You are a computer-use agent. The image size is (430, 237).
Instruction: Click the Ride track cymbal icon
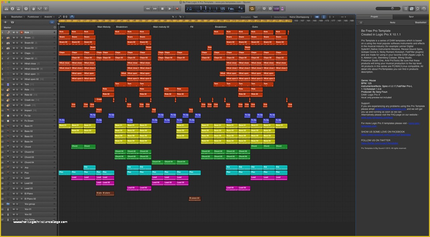(8, 90)
